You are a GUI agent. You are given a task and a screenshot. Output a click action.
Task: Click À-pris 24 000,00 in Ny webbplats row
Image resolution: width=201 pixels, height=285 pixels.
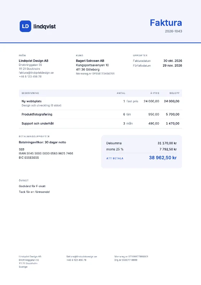[151, 101]
